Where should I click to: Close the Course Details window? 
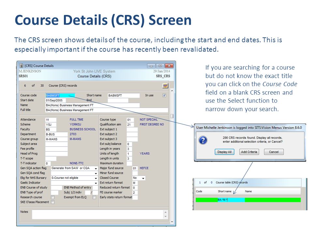coord(169,66)
